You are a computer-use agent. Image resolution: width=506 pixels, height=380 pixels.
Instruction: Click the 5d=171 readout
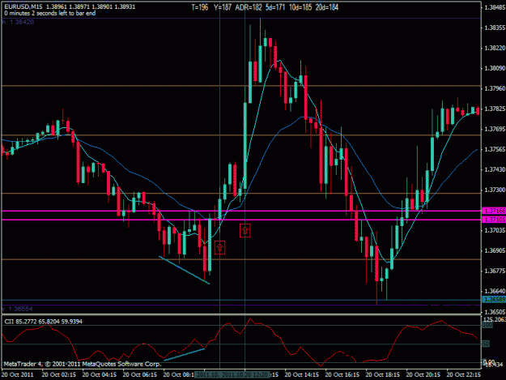coord(275,7)
